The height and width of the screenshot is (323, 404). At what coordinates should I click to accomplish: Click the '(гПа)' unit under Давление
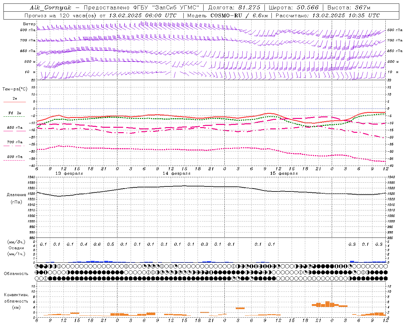[x=16, y=202]
